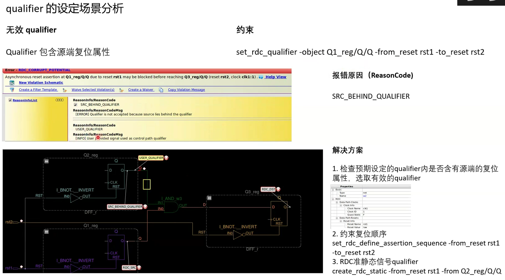Collapse the Q1_reg block in schematic
Image resolution: width=505 pixels, height=280 pixels.
tap(47, 232)
